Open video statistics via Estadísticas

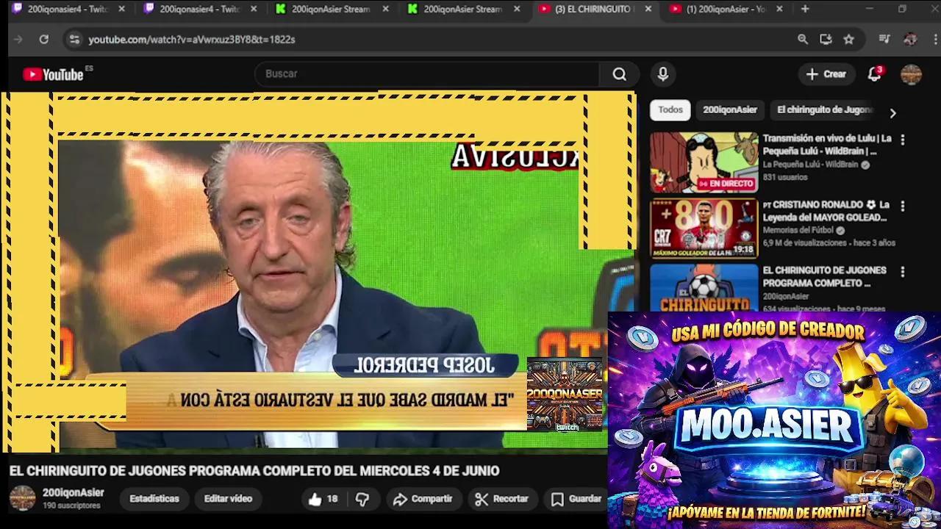(x=154, y=499)
